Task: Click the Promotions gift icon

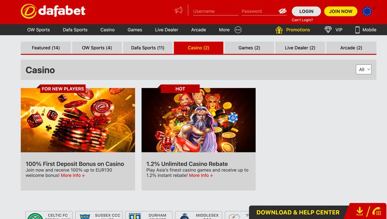Action: click(279, 30)
